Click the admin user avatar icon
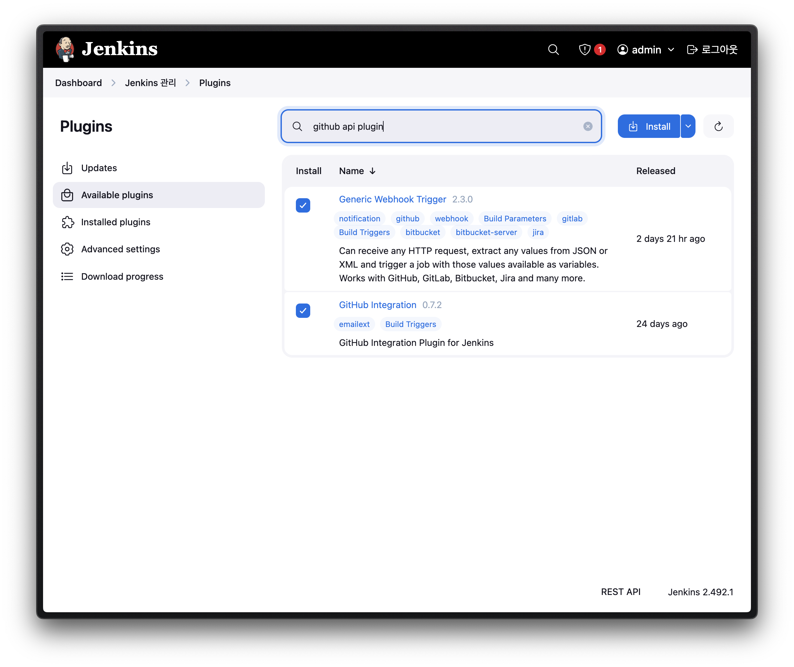 (622, 50)
